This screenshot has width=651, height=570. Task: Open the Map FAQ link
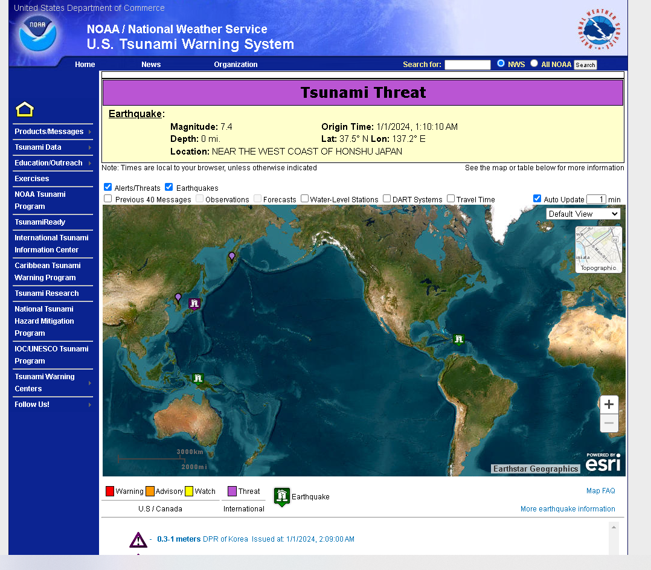click(600, 491)
